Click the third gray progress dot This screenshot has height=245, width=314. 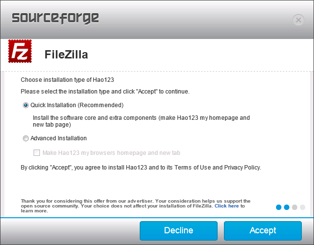tap(295, 207)
